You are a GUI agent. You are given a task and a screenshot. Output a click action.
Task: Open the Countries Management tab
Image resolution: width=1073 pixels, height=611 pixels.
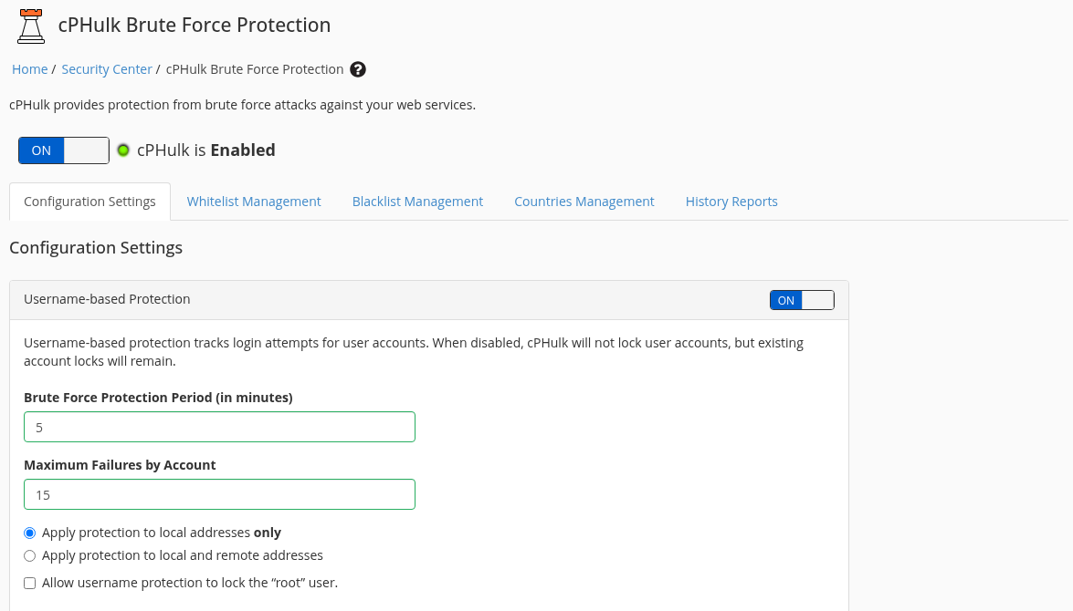pos(584,202)
